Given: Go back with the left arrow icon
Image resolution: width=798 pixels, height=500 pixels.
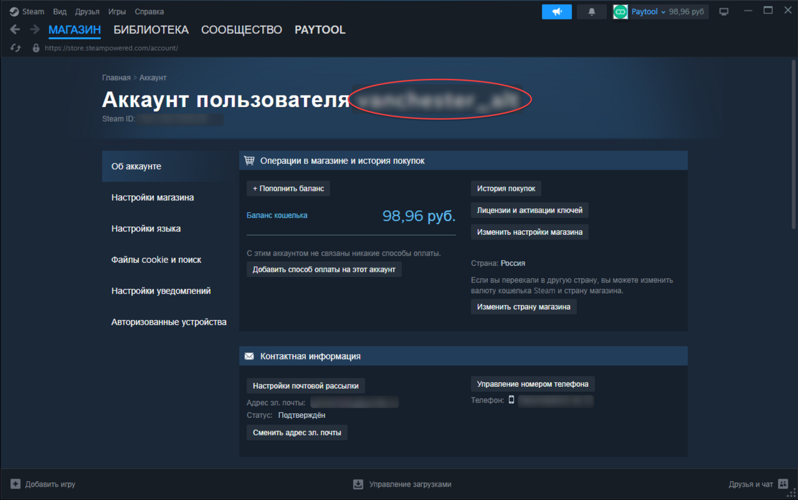Looking at the screenshot, I should tap(15, 30).
